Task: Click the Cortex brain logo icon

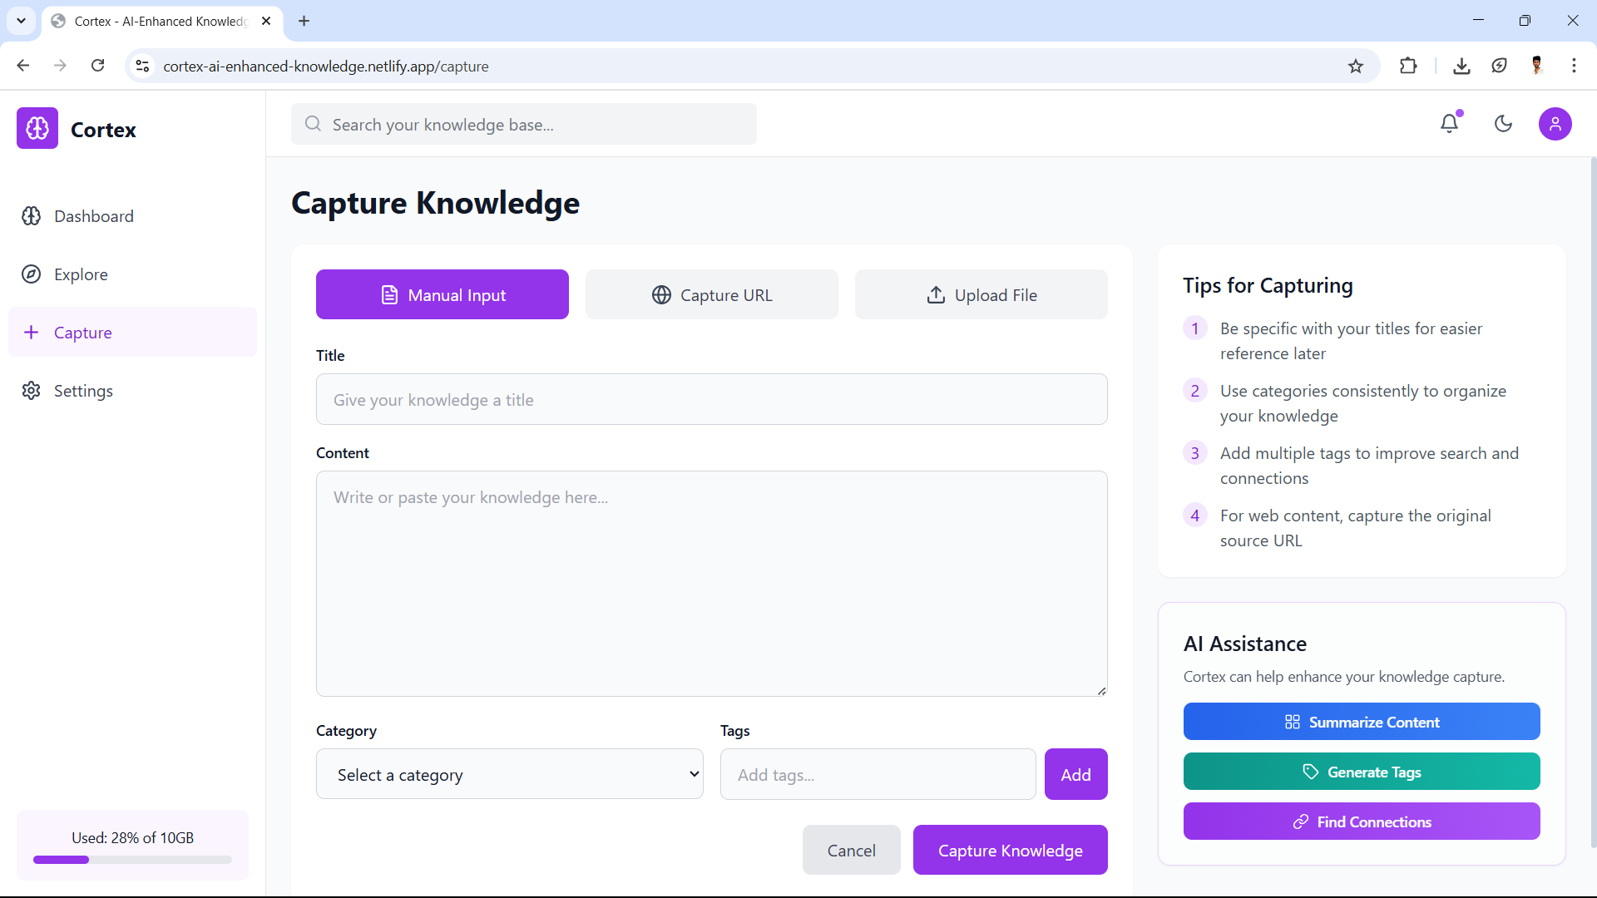Action: click(37, 129)
